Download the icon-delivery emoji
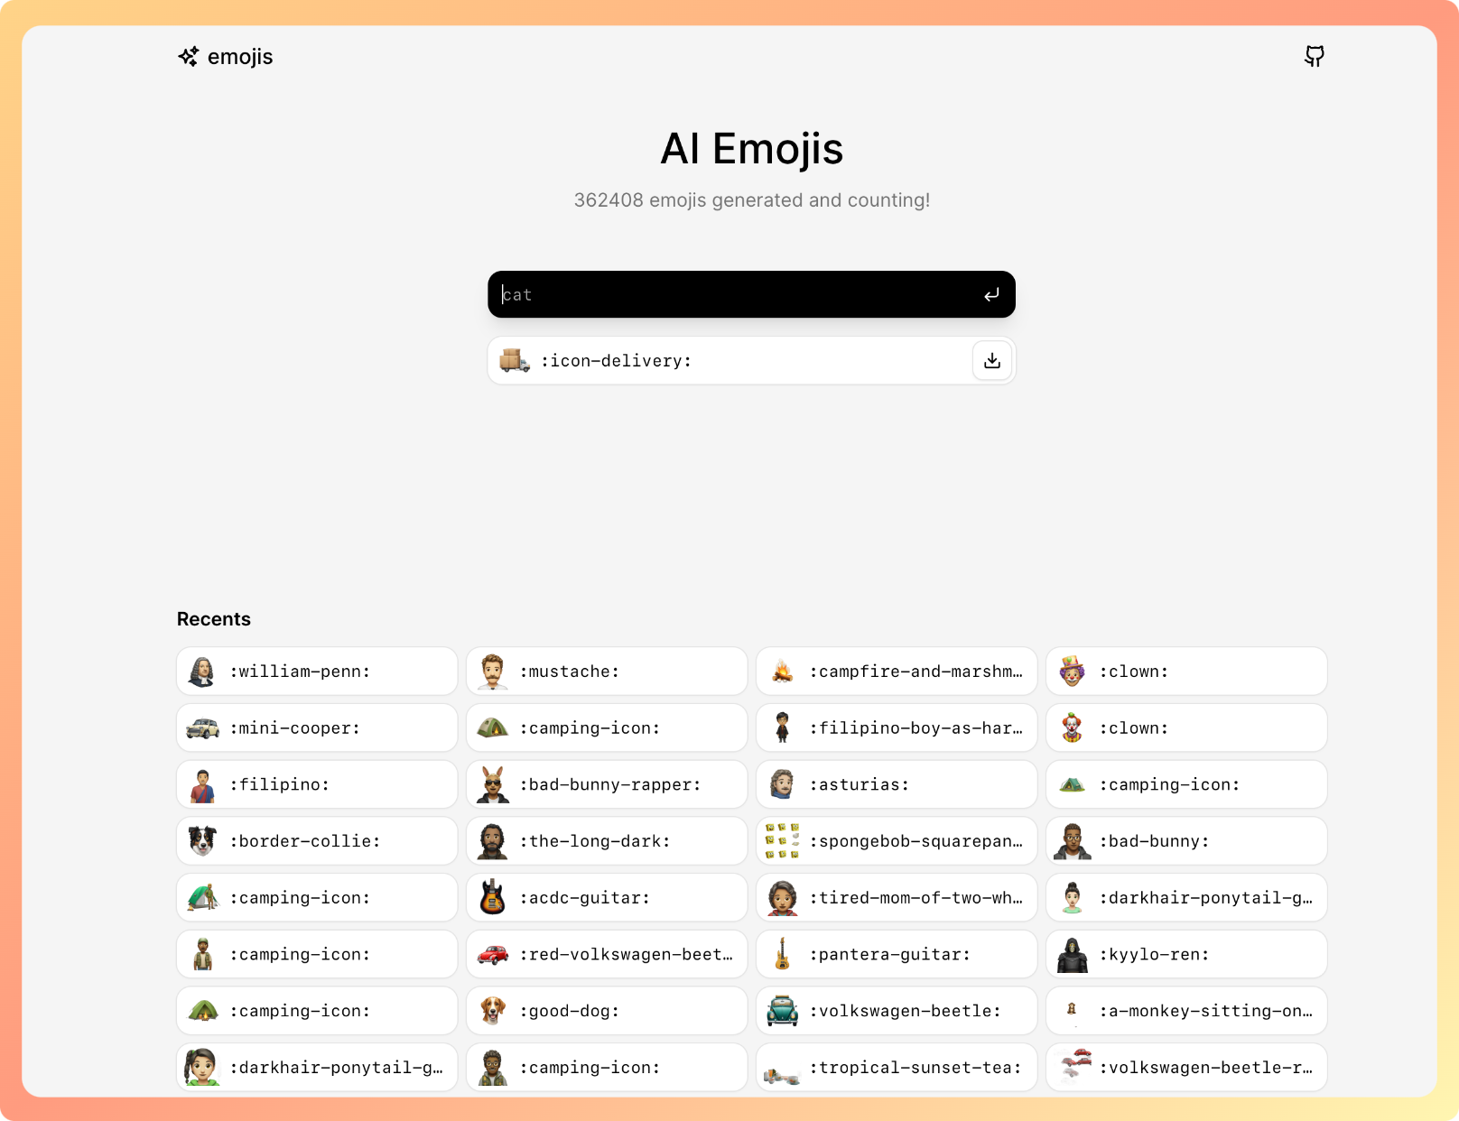 click(991, 361)
